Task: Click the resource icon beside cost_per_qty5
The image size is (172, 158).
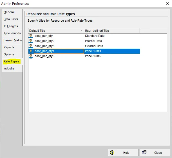Action: point(31,56)
